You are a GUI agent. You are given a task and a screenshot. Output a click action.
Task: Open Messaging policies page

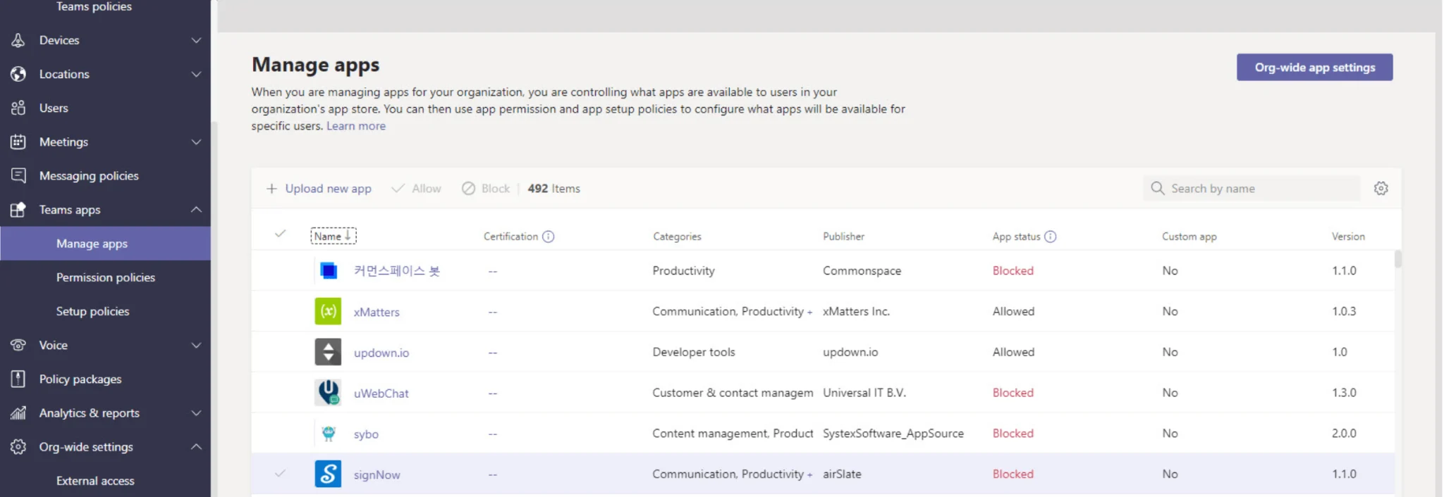coord(89,175)
